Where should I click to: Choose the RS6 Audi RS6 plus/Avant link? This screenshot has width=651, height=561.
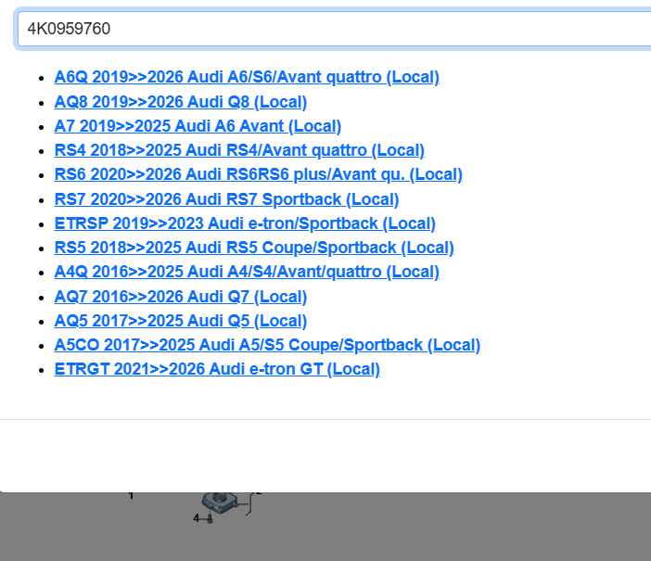coord(258,174)
